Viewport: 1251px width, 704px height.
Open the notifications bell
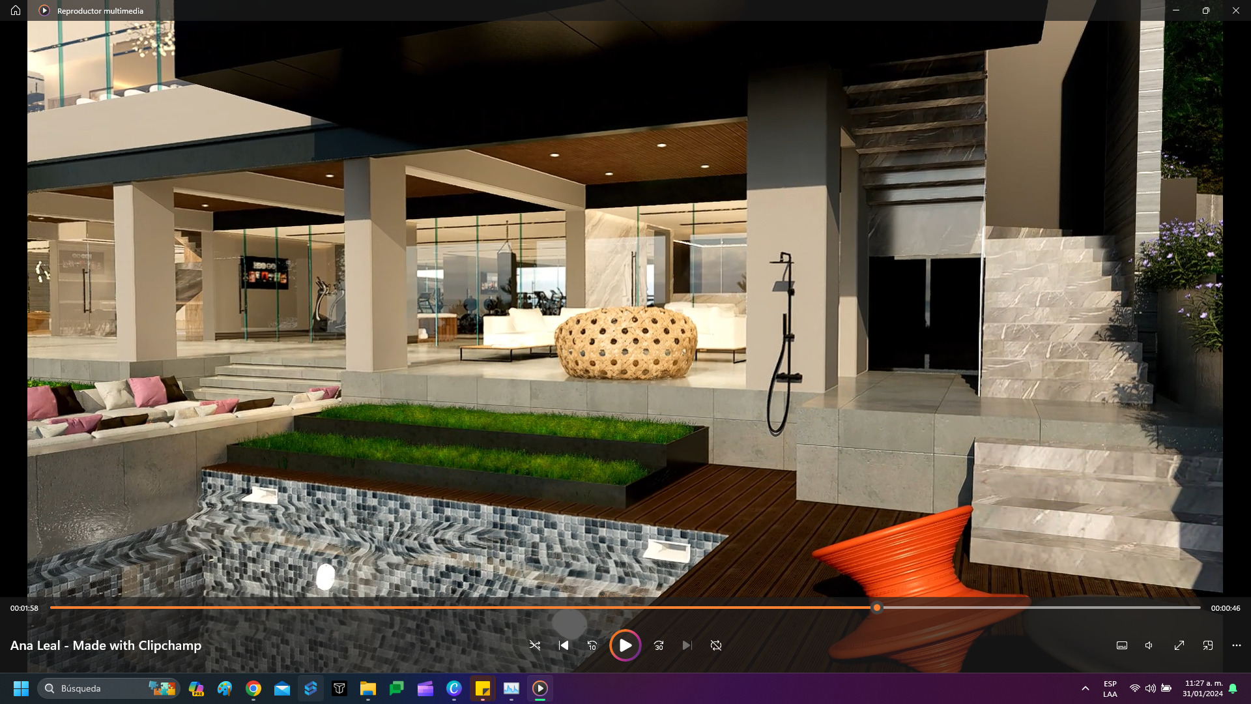1233,688
